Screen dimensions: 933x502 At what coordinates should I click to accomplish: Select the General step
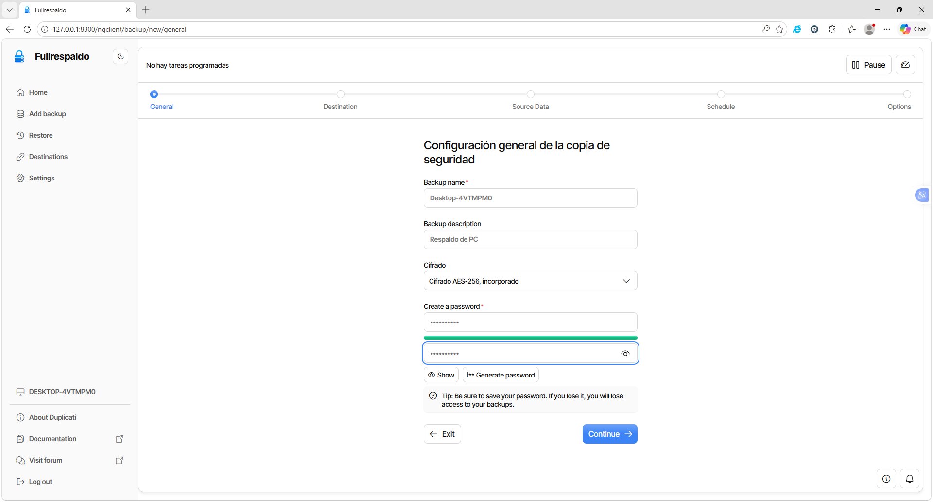(161, 100)
